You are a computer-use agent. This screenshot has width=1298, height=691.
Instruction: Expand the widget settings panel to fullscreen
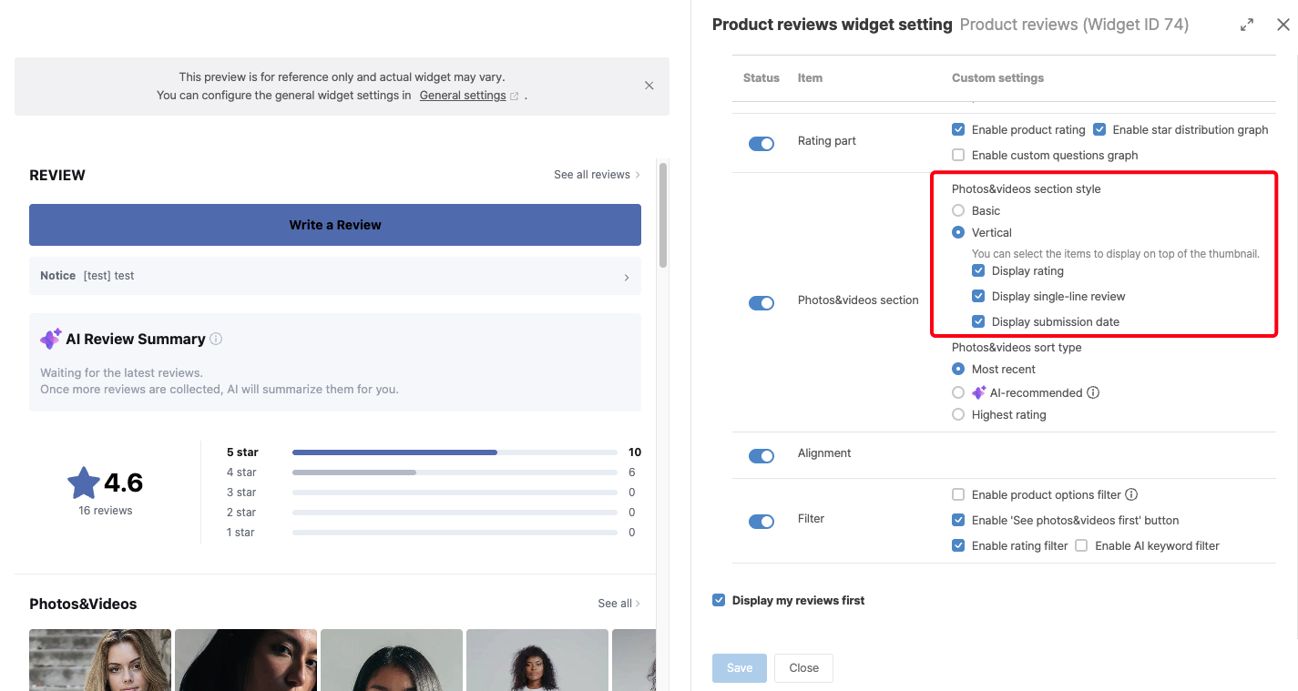coord(1247,25)
